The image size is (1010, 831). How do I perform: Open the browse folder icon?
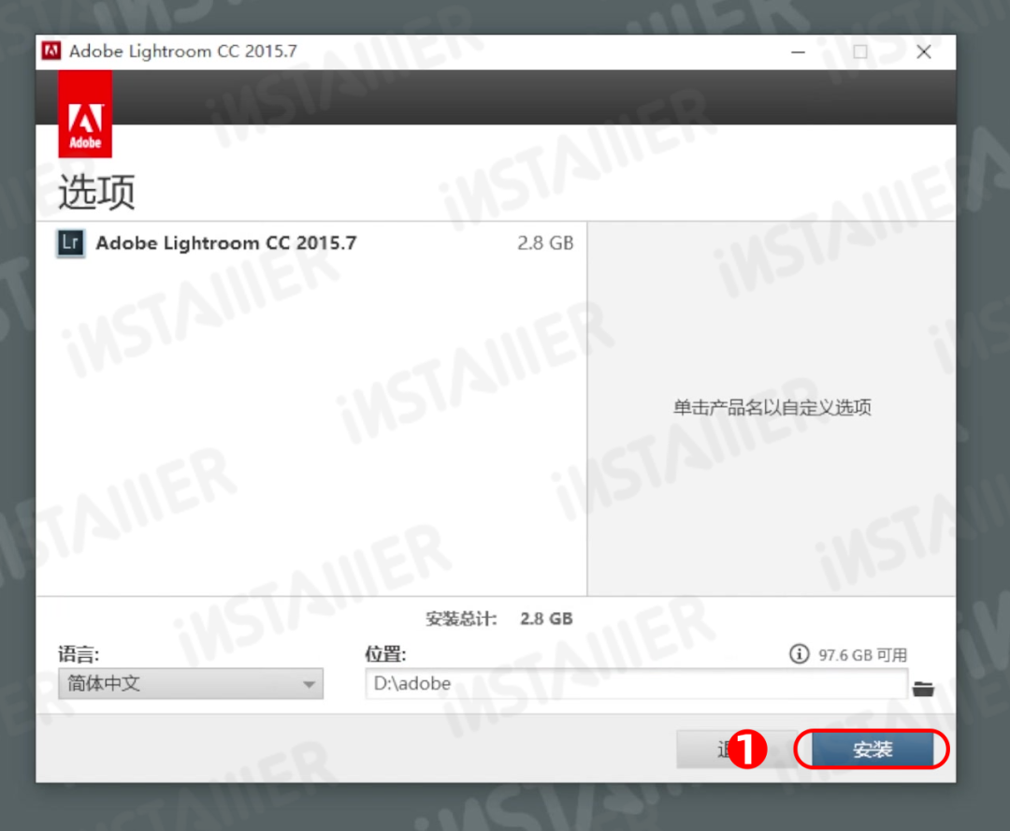tap(923, 689)
